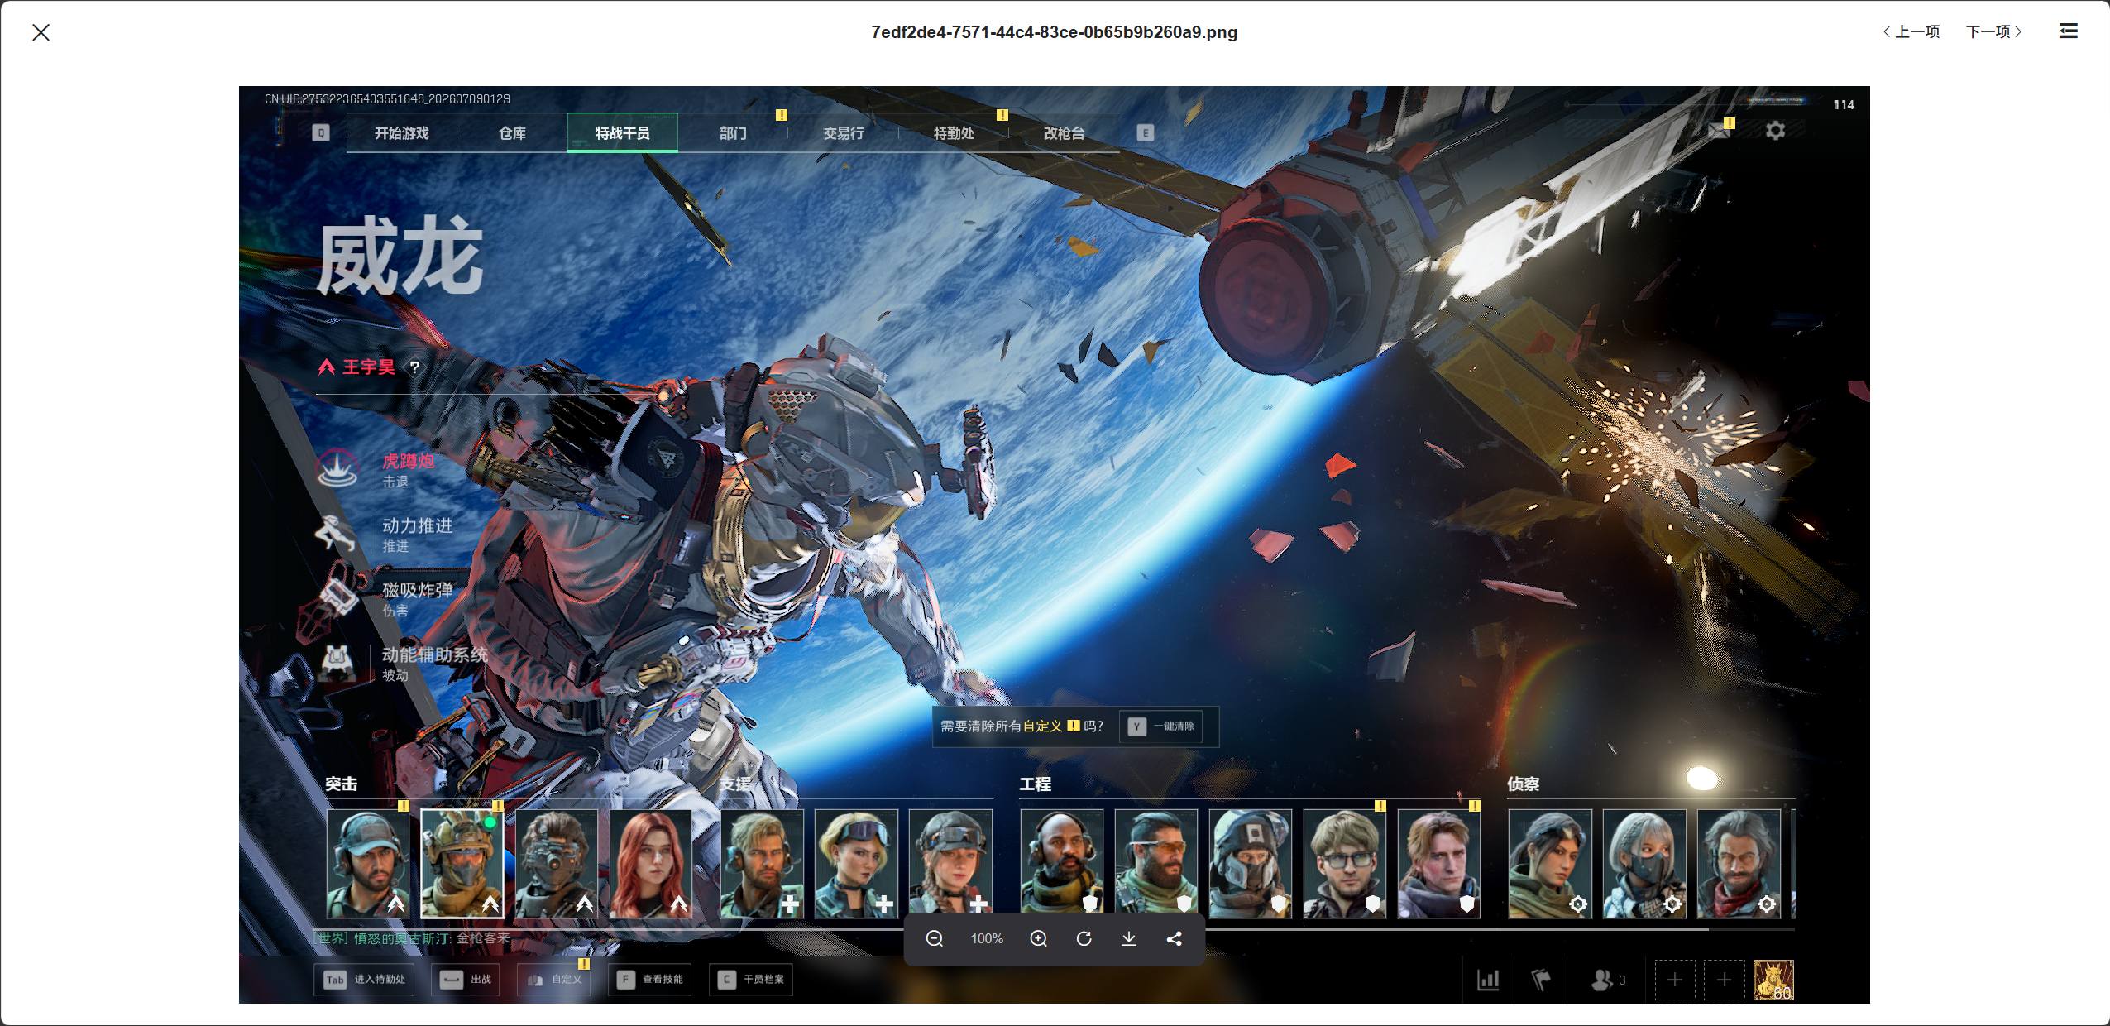Select the red-haired operator portrait
The image size is (2110, 1026).
pos(651,864)
